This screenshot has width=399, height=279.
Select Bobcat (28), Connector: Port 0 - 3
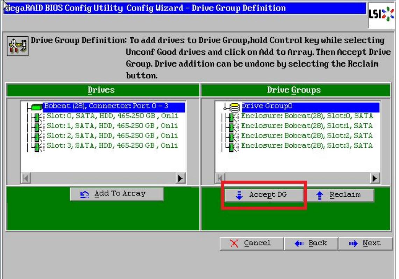click(114, 106)
